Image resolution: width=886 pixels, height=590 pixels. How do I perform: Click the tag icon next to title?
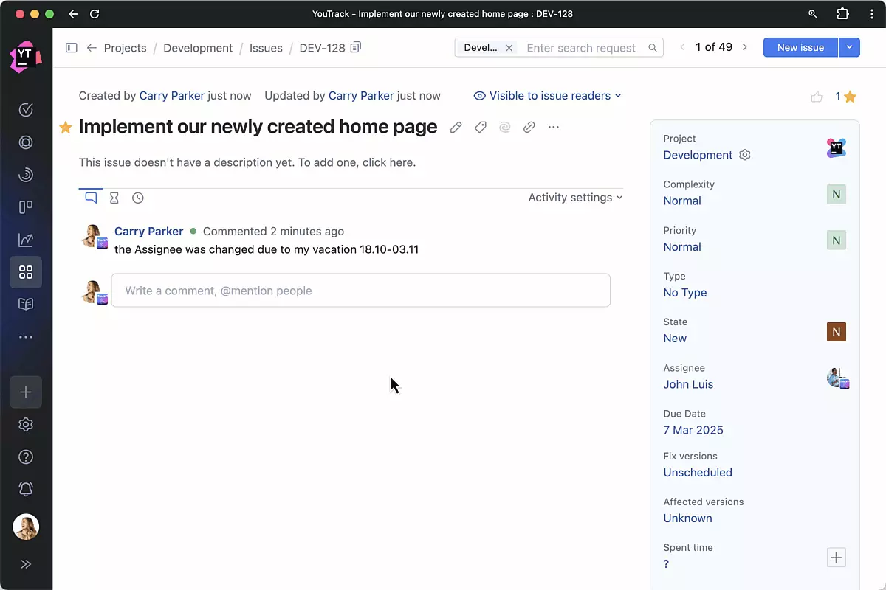[x=480, y=128]
